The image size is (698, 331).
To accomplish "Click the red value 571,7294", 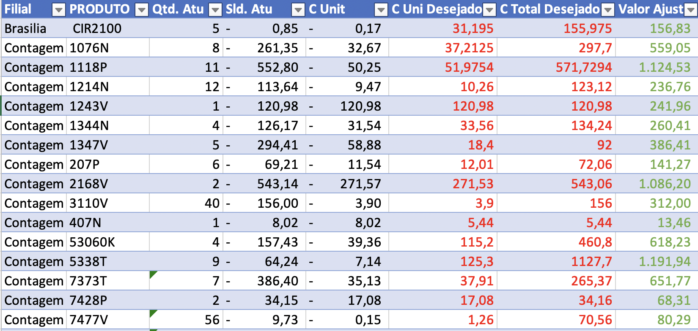I will (x=584, y=67).
